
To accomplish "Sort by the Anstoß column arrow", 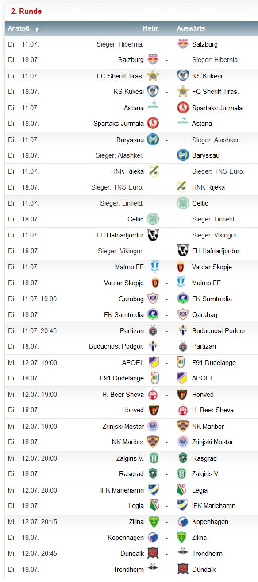I will [37, 29].
